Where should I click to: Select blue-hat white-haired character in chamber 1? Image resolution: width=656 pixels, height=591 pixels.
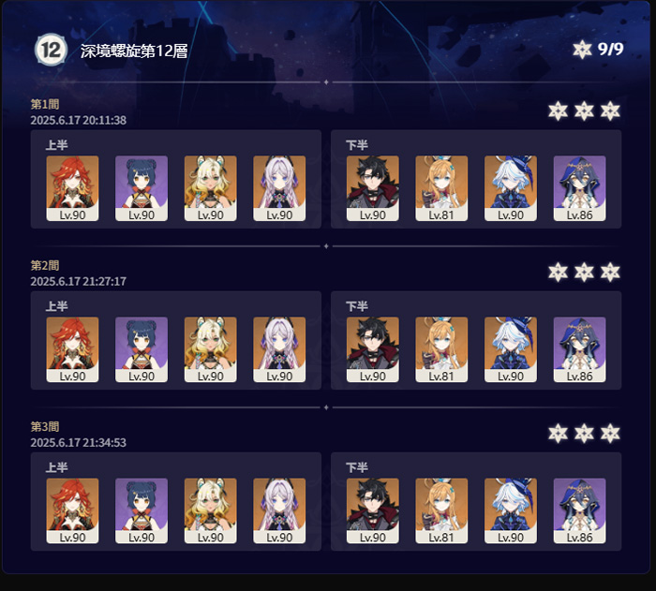click(x=511, y=188)
